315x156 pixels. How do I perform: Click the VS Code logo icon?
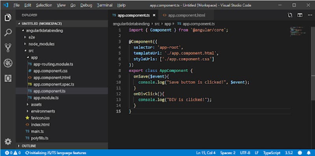tap(6, 5)
